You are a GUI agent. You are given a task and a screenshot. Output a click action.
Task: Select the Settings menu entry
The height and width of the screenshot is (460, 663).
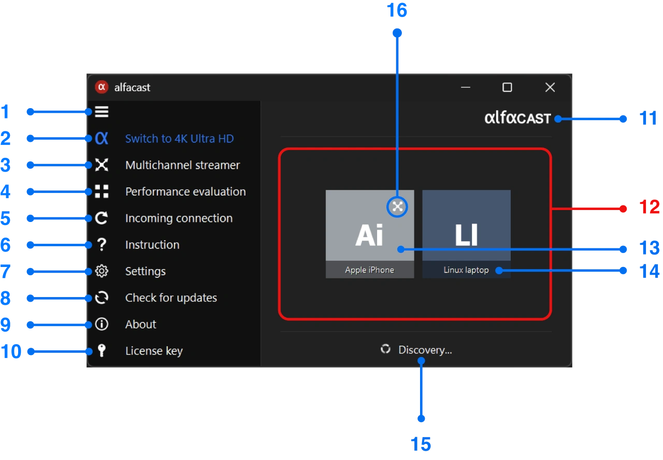pyautogui.click(x=145, y=271)
